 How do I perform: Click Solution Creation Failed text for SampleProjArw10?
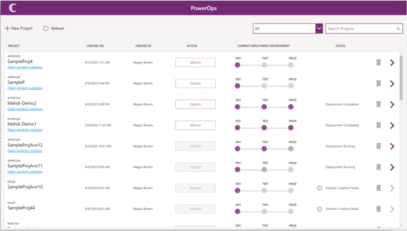(x=342, y=188)
